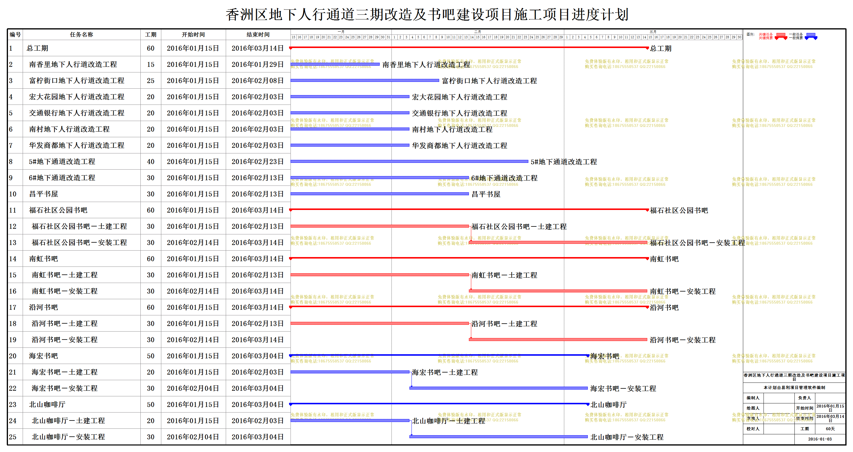Select the red 南虹书吧 summary bar

point(469,258)
